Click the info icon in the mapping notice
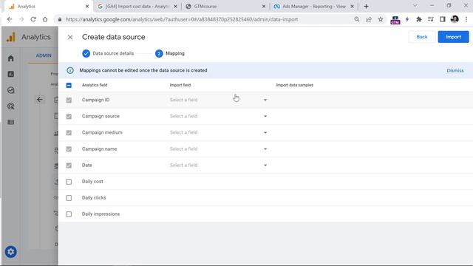 click(x=70, y=70)
